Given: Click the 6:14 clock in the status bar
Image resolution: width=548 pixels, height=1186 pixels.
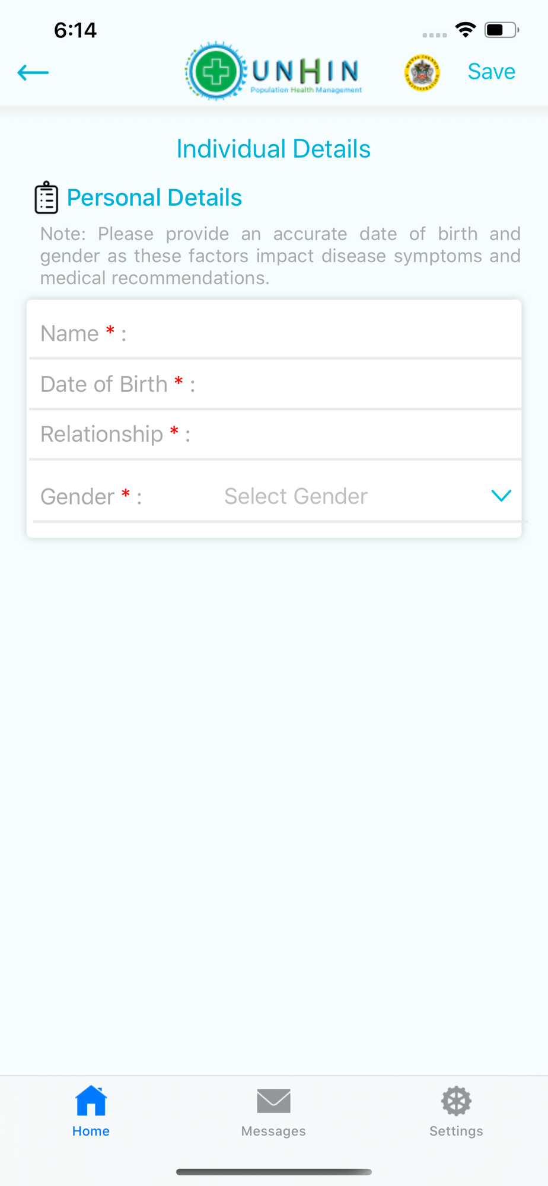Looking at the screenshot, I should click(75, 30).
